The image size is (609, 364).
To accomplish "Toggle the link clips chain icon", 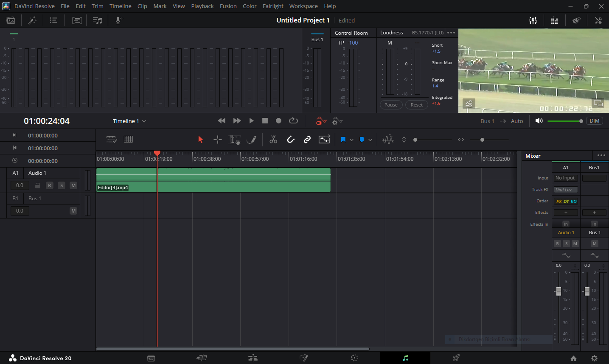I will (x=307, y=140).
